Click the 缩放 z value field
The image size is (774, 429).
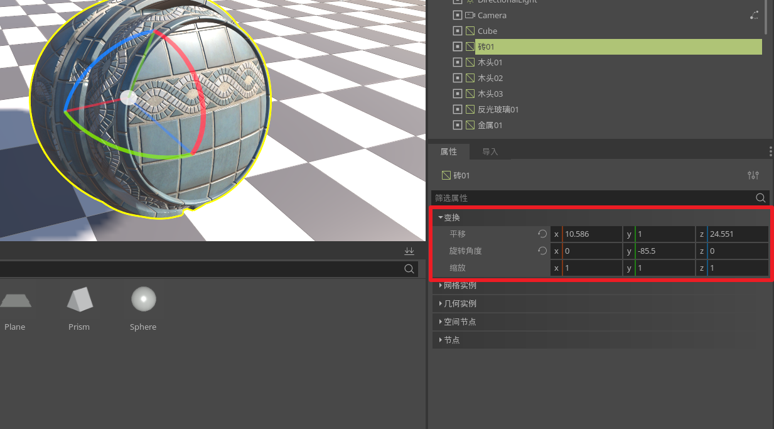[738, 268]
